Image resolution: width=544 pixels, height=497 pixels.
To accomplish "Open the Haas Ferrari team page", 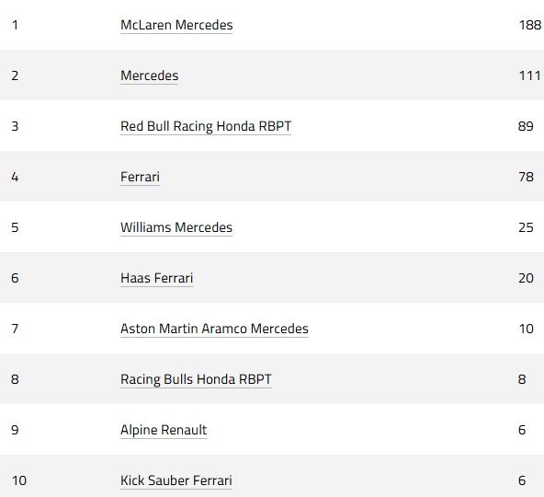I will pos(156,278).
